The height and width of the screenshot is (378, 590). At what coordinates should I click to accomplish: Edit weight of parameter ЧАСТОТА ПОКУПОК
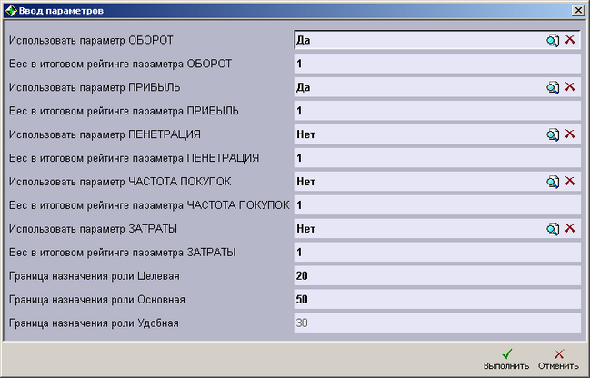point(437,205)
